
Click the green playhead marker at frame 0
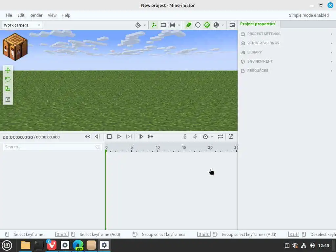106,151
